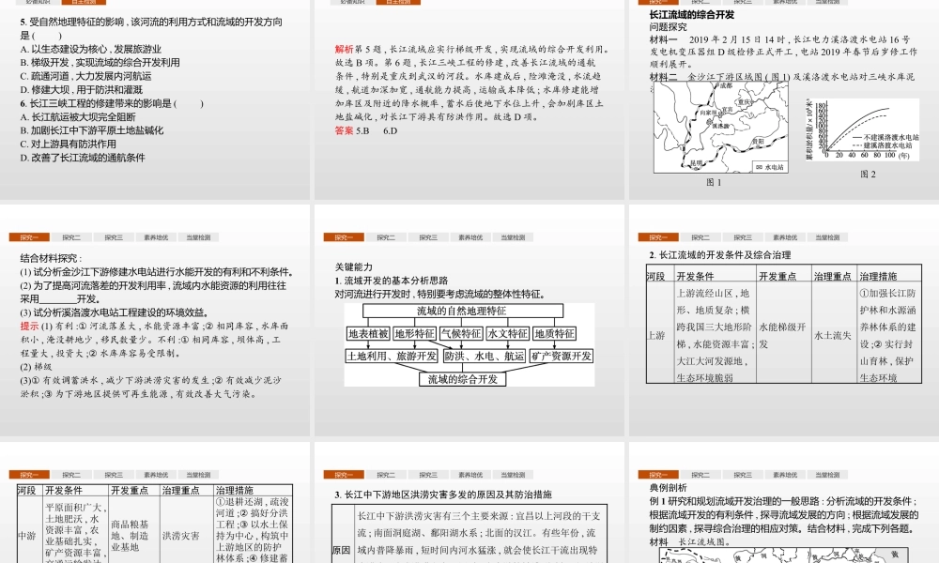Click the 防洪、水电、航运 diagram box
Image resolution: width=939 pixels, height=563 pixels.
coord(485,356)
